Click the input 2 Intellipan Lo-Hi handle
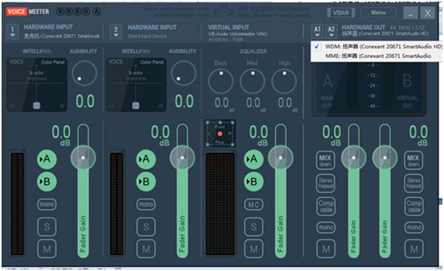Screen dimensions: 444x271 tap(135, 106)
